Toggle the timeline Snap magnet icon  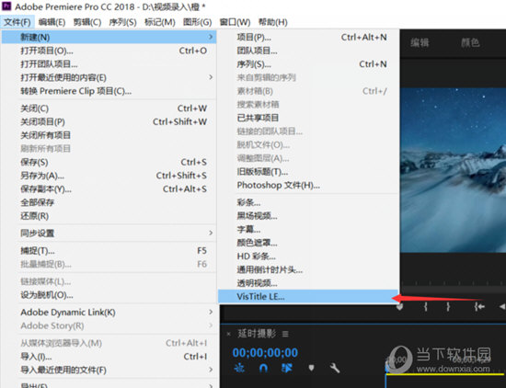point(263,368)
